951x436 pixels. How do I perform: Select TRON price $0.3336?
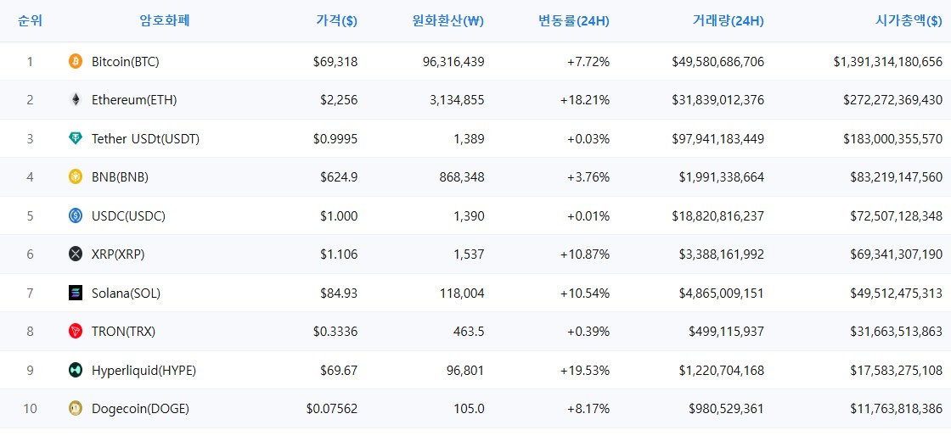(335, 332)
